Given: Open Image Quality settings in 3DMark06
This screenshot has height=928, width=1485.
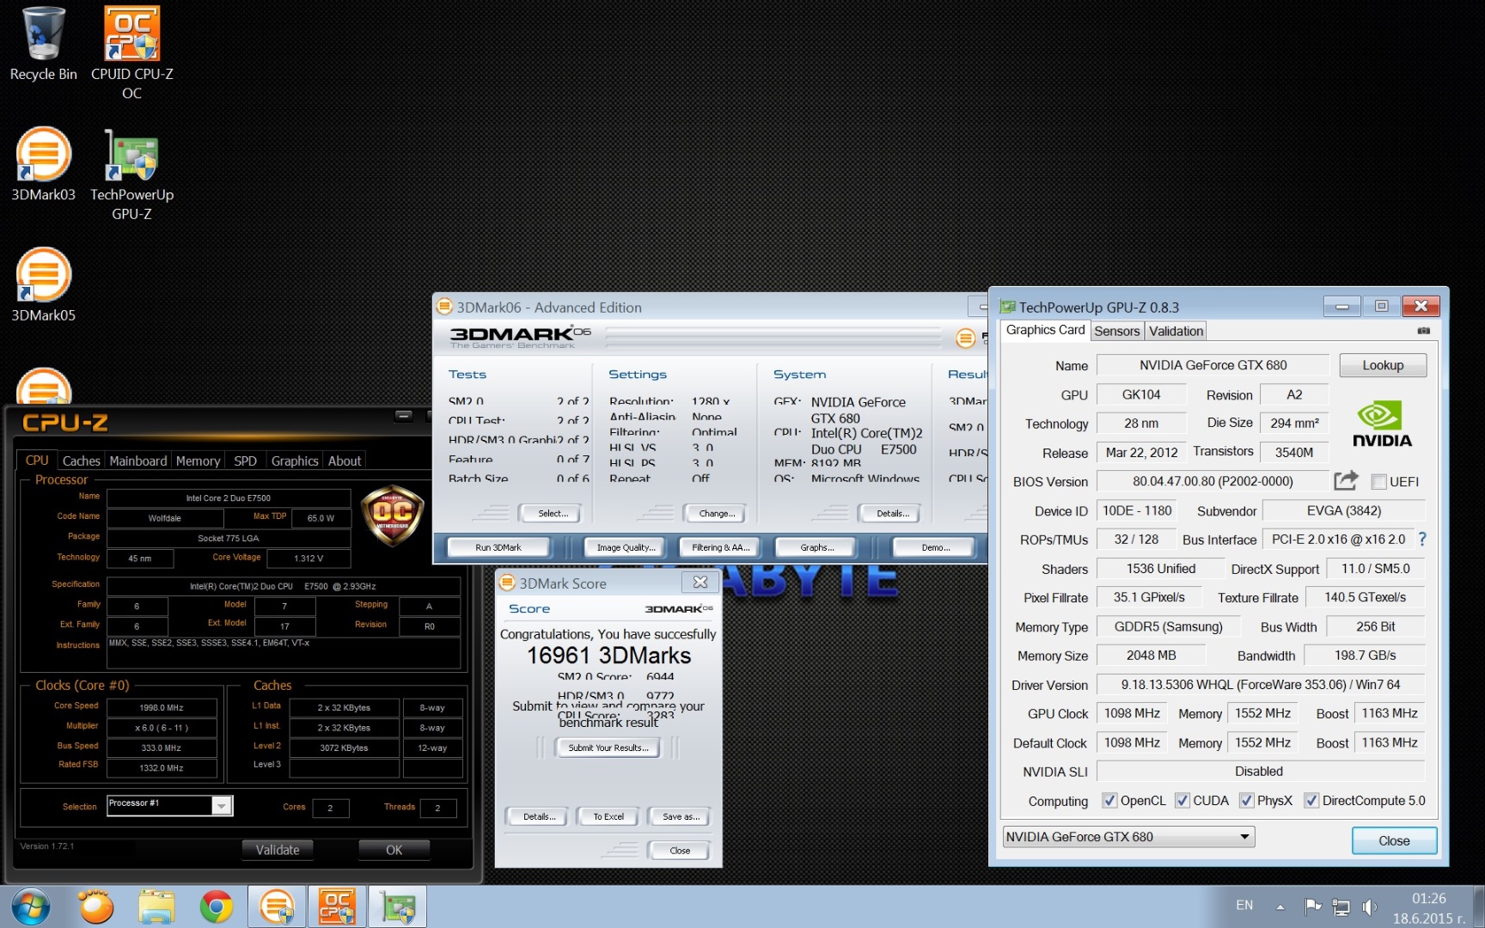Looking at the screenshot, I should tap(626, 547).
